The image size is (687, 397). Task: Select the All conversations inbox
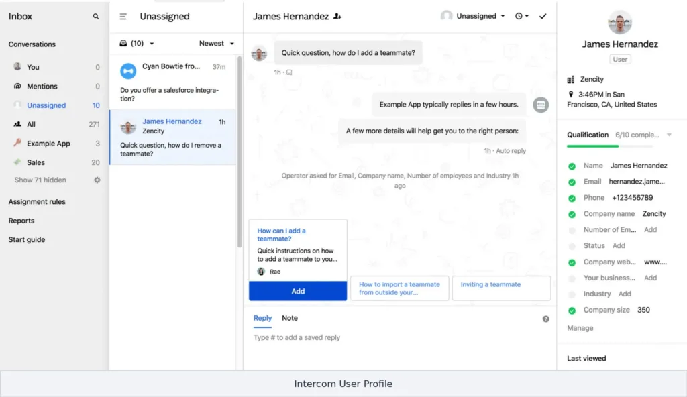point(55,125)
